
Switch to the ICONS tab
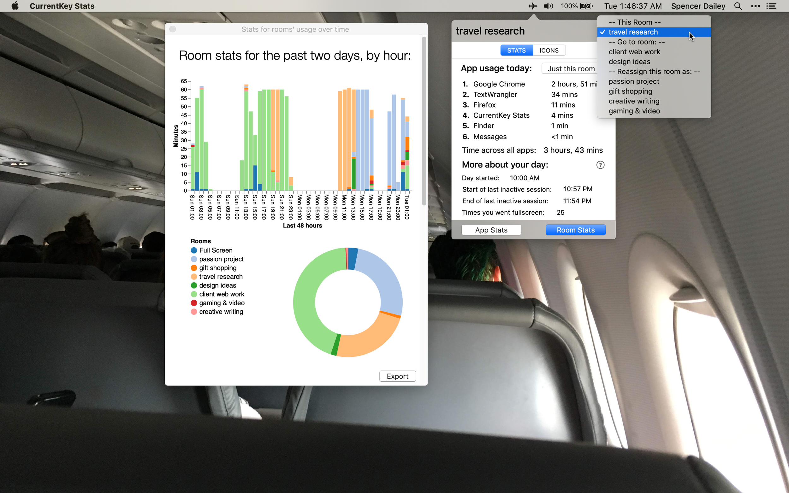(549, 50)
